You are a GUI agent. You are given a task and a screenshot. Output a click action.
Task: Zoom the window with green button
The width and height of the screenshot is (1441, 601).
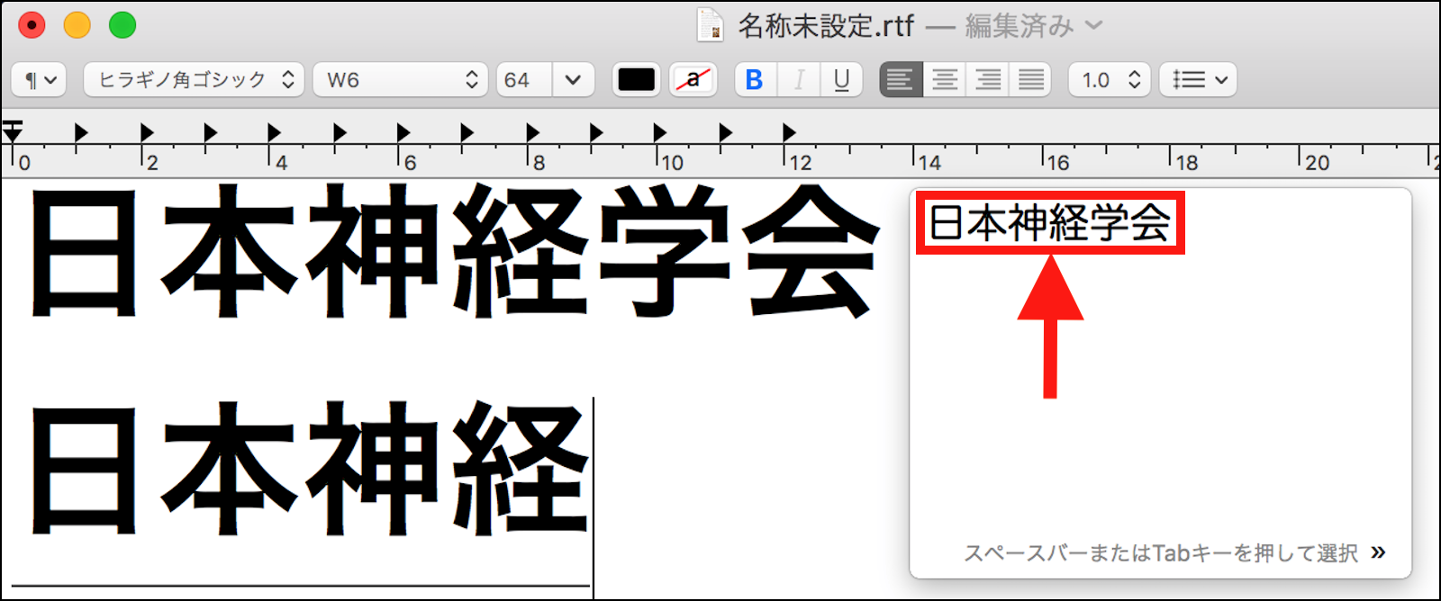click(x=122, y=25)
